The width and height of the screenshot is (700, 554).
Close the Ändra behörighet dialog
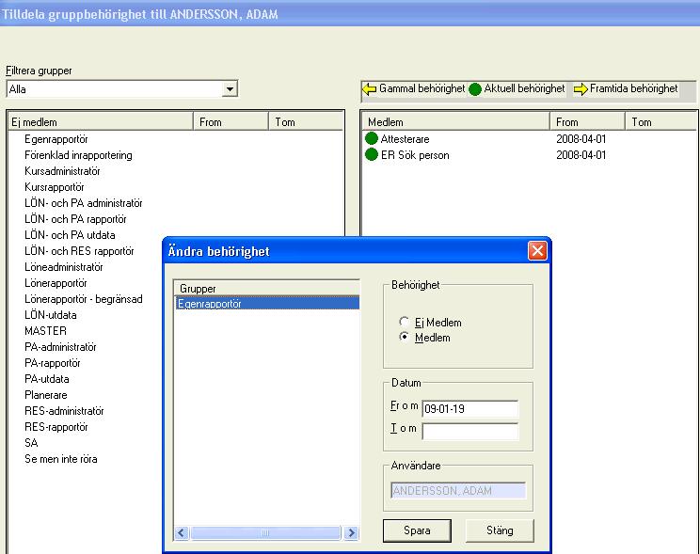click(537, 251)
